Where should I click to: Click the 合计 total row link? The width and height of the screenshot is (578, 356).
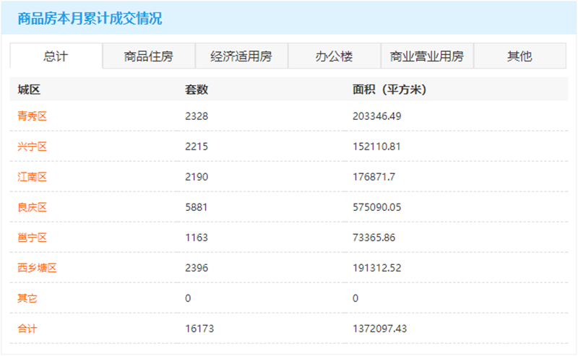click(x=27, y=329)
